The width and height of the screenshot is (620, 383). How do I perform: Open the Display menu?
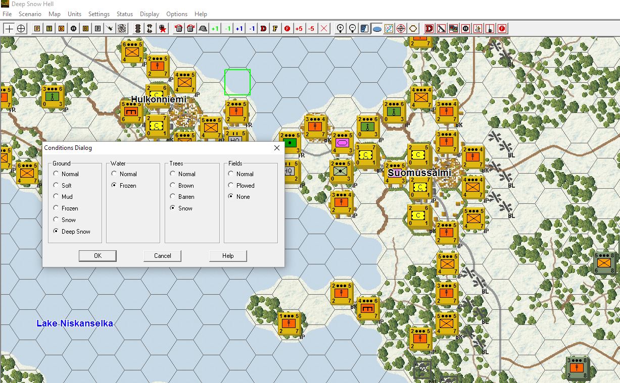pyautogui.click(x=149, y=14)
